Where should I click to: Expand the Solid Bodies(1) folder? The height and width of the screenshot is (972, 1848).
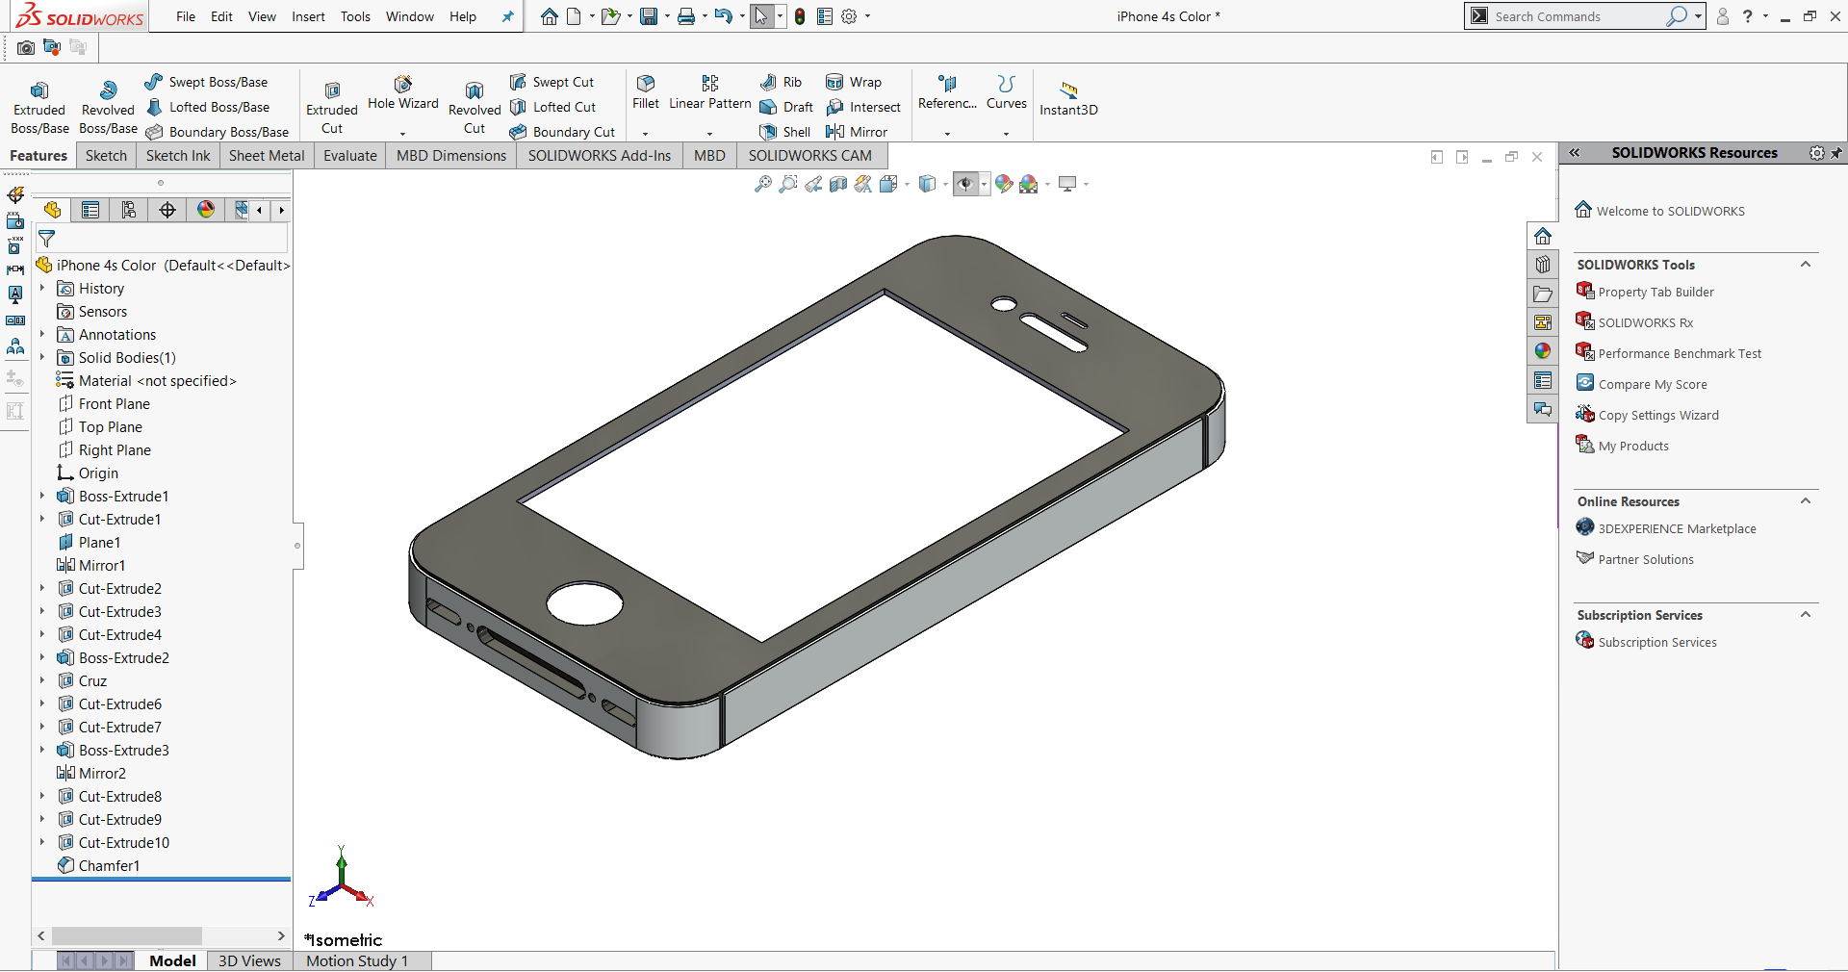pos(42,357)
